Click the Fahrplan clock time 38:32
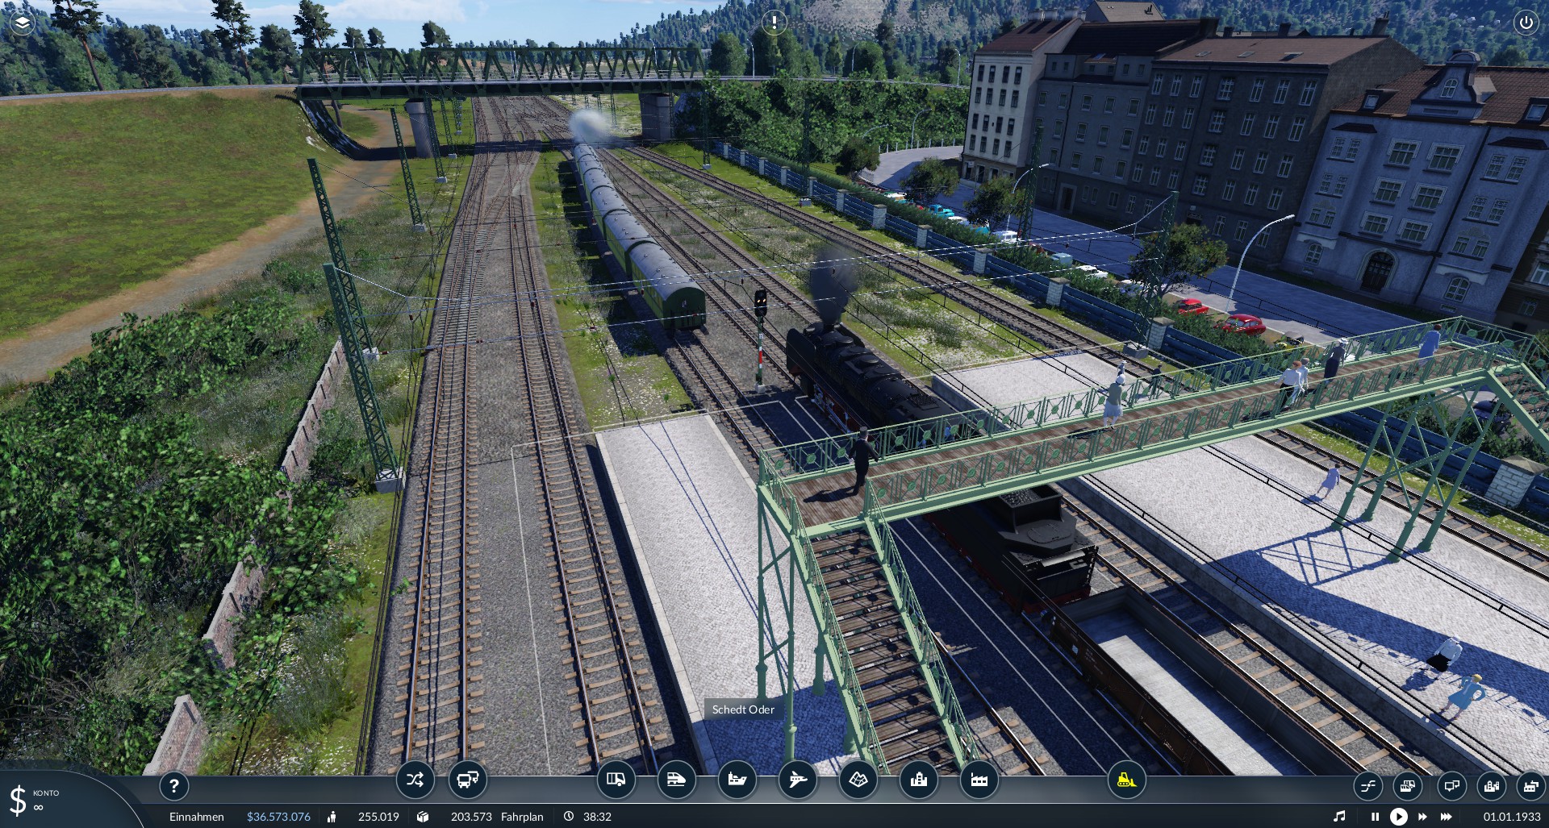Viewport: 1549px width, 828px height. (x=597, y=817)
